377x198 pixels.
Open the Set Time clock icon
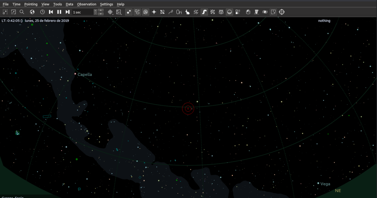coord(42,12)
